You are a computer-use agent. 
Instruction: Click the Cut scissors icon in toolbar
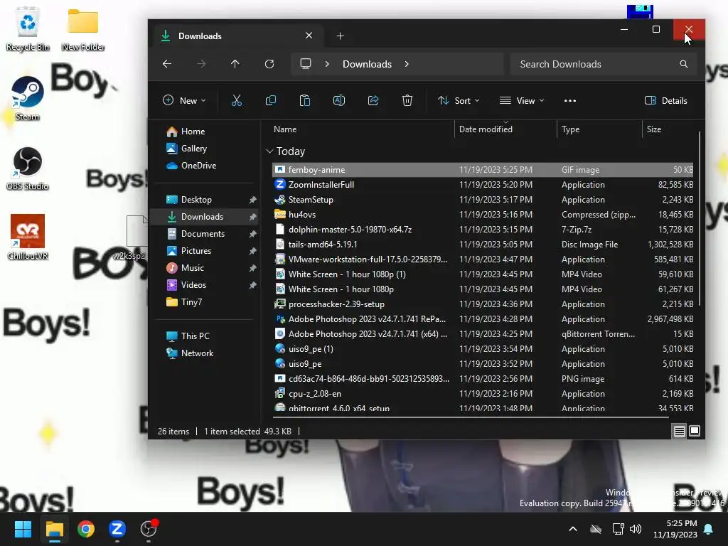pyautogui.click(x=237, y=100)
